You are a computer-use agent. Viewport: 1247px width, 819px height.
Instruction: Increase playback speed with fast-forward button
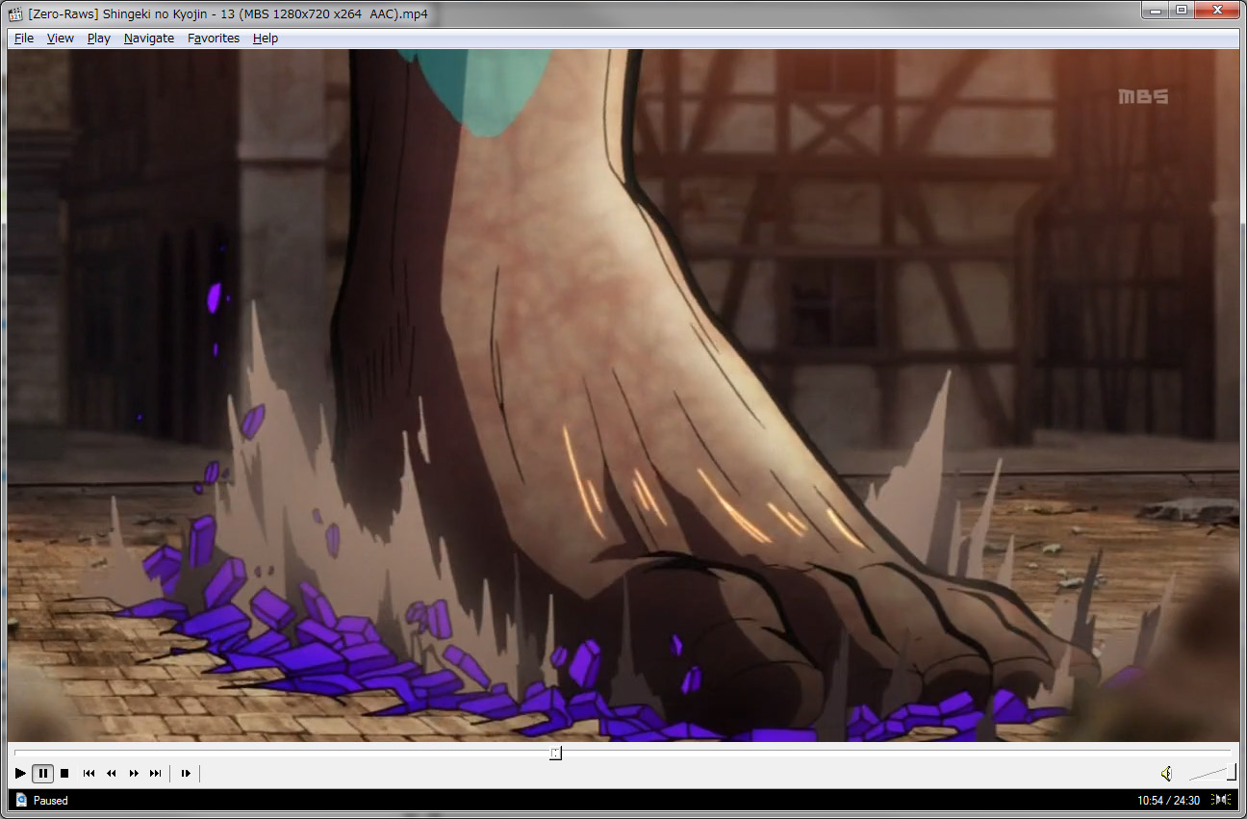pos(133,773)
